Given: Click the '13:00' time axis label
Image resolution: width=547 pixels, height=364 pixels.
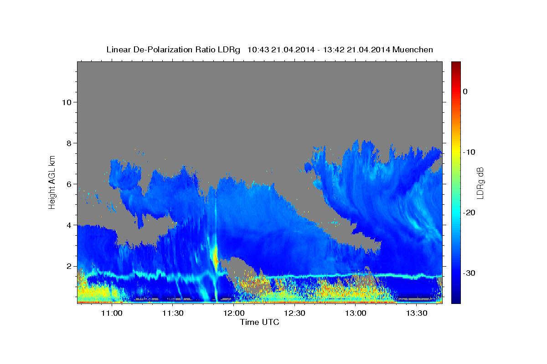Looking at the screenshot, I should (x=355, y=313).
